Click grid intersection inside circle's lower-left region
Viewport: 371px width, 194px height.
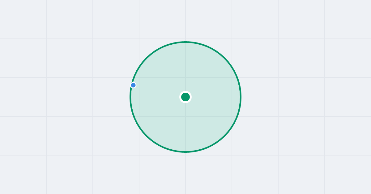(139, 116)
